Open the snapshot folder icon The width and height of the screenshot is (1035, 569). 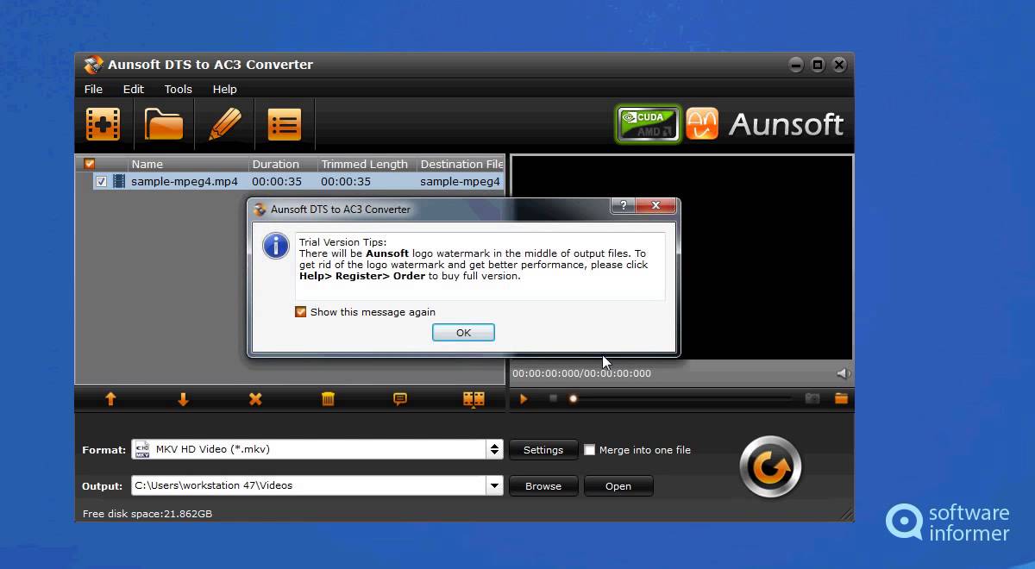[841, 398]
